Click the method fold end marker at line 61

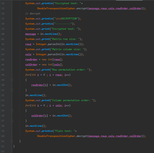click(12, 141)
